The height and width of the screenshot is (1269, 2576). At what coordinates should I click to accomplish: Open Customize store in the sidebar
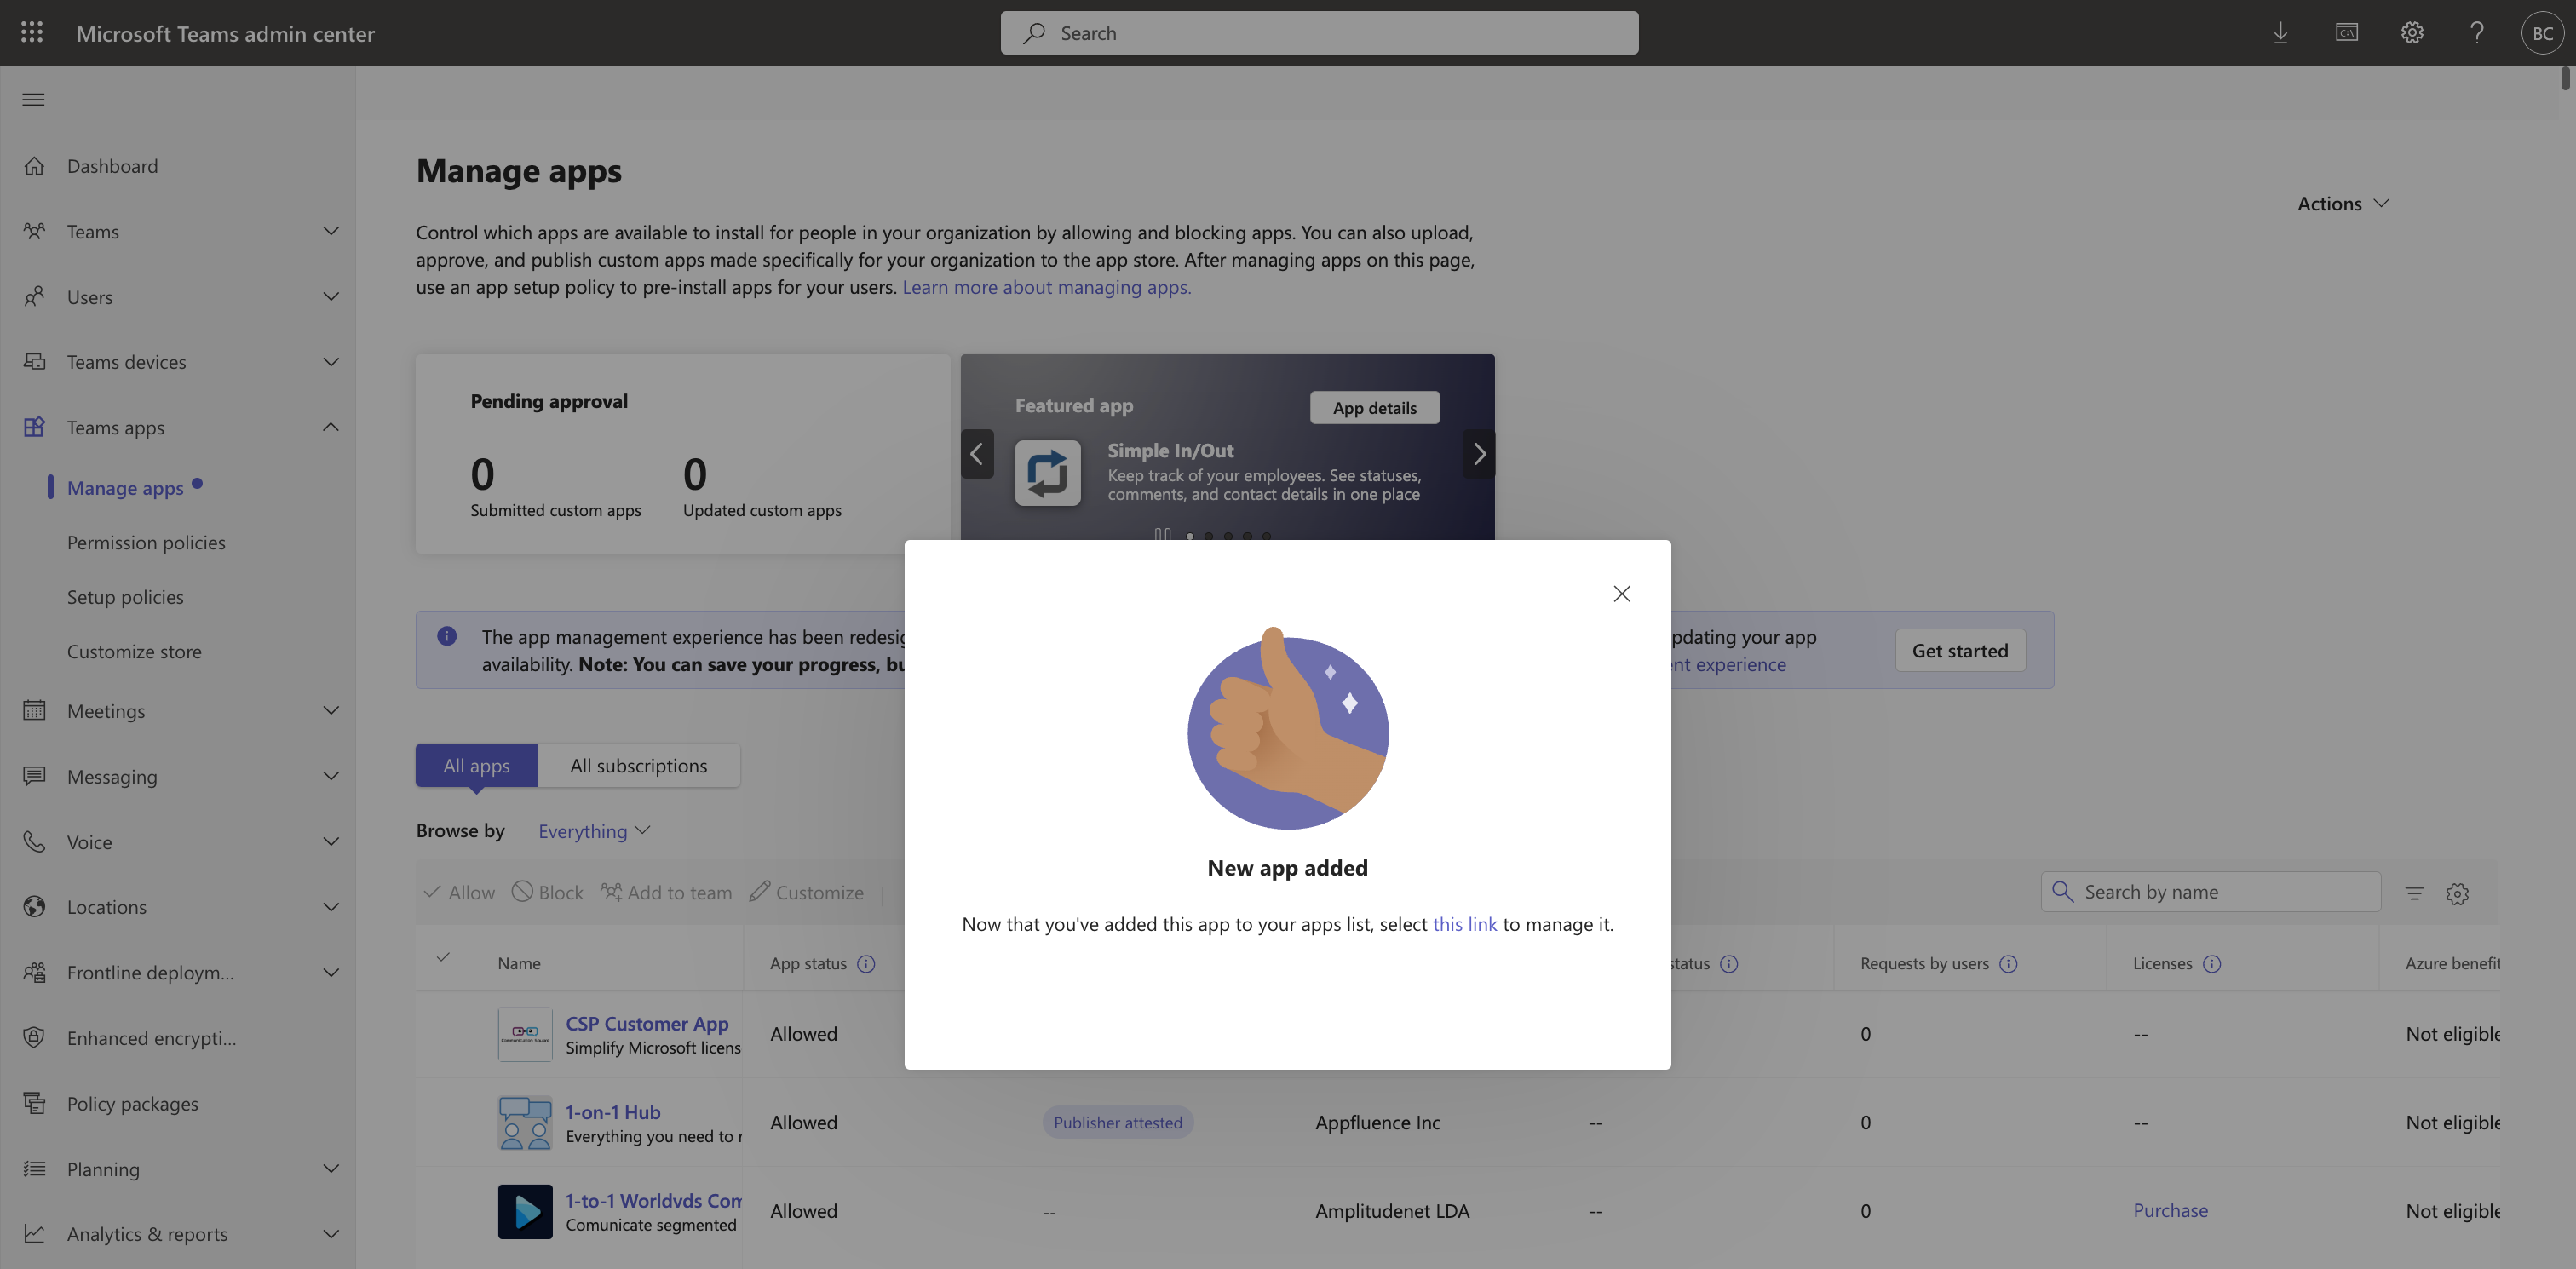point(134,651)
